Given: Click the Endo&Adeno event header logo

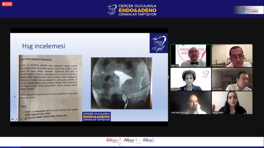Looking at the screenshot, I should coord(132,10).
